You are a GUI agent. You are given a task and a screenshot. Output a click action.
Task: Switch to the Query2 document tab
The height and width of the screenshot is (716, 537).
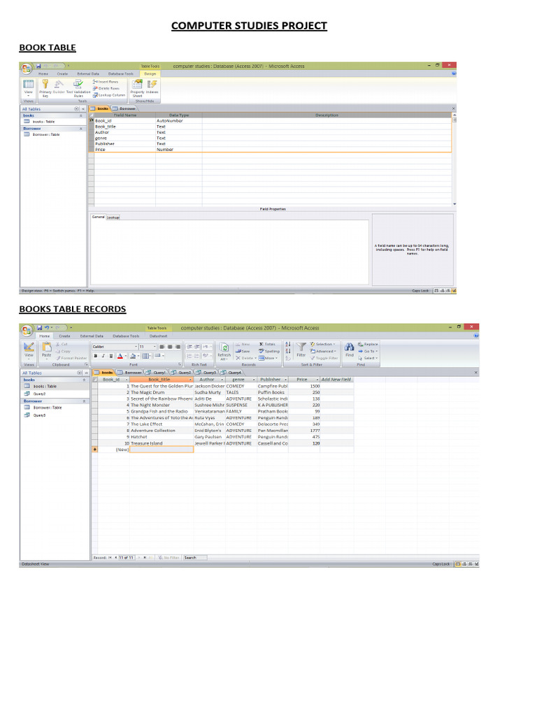(182, 373)
